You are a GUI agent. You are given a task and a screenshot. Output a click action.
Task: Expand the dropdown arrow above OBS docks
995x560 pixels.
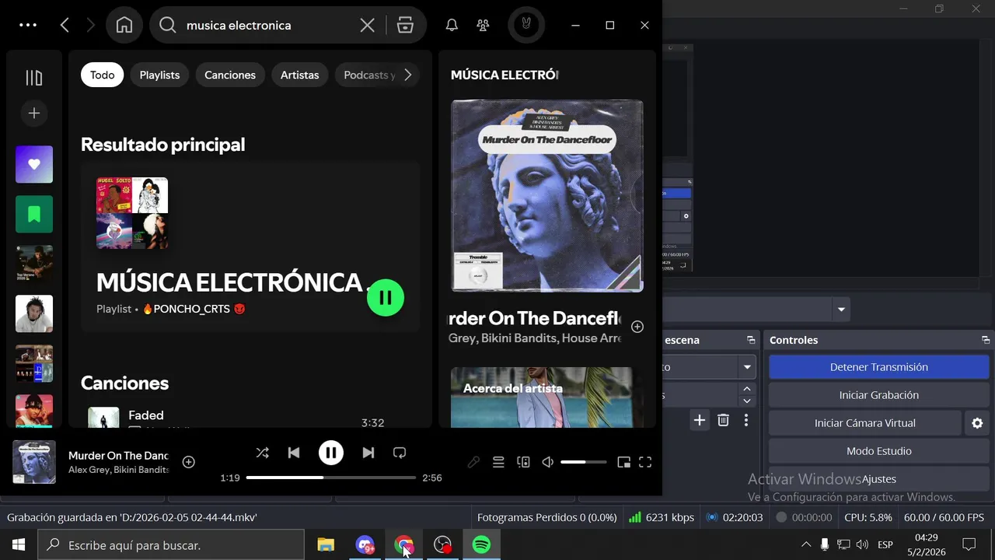(841, 310)
